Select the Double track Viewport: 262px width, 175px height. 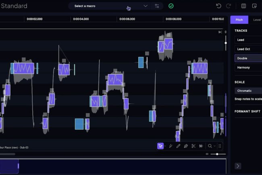click(248, 58)
